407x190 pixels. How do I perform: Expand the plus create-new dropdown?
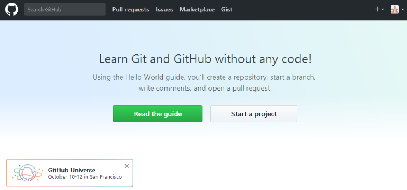(x=379, y=10)
